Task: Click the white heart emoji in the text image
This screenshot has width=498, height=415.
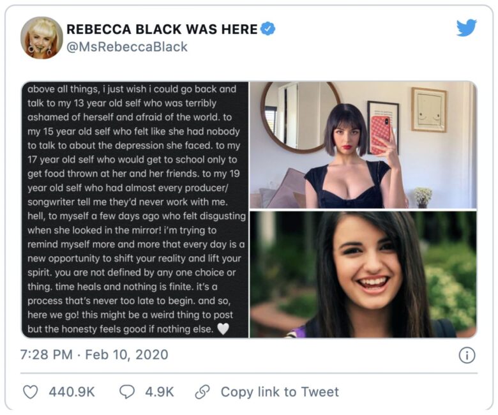Action: point(223,329)
